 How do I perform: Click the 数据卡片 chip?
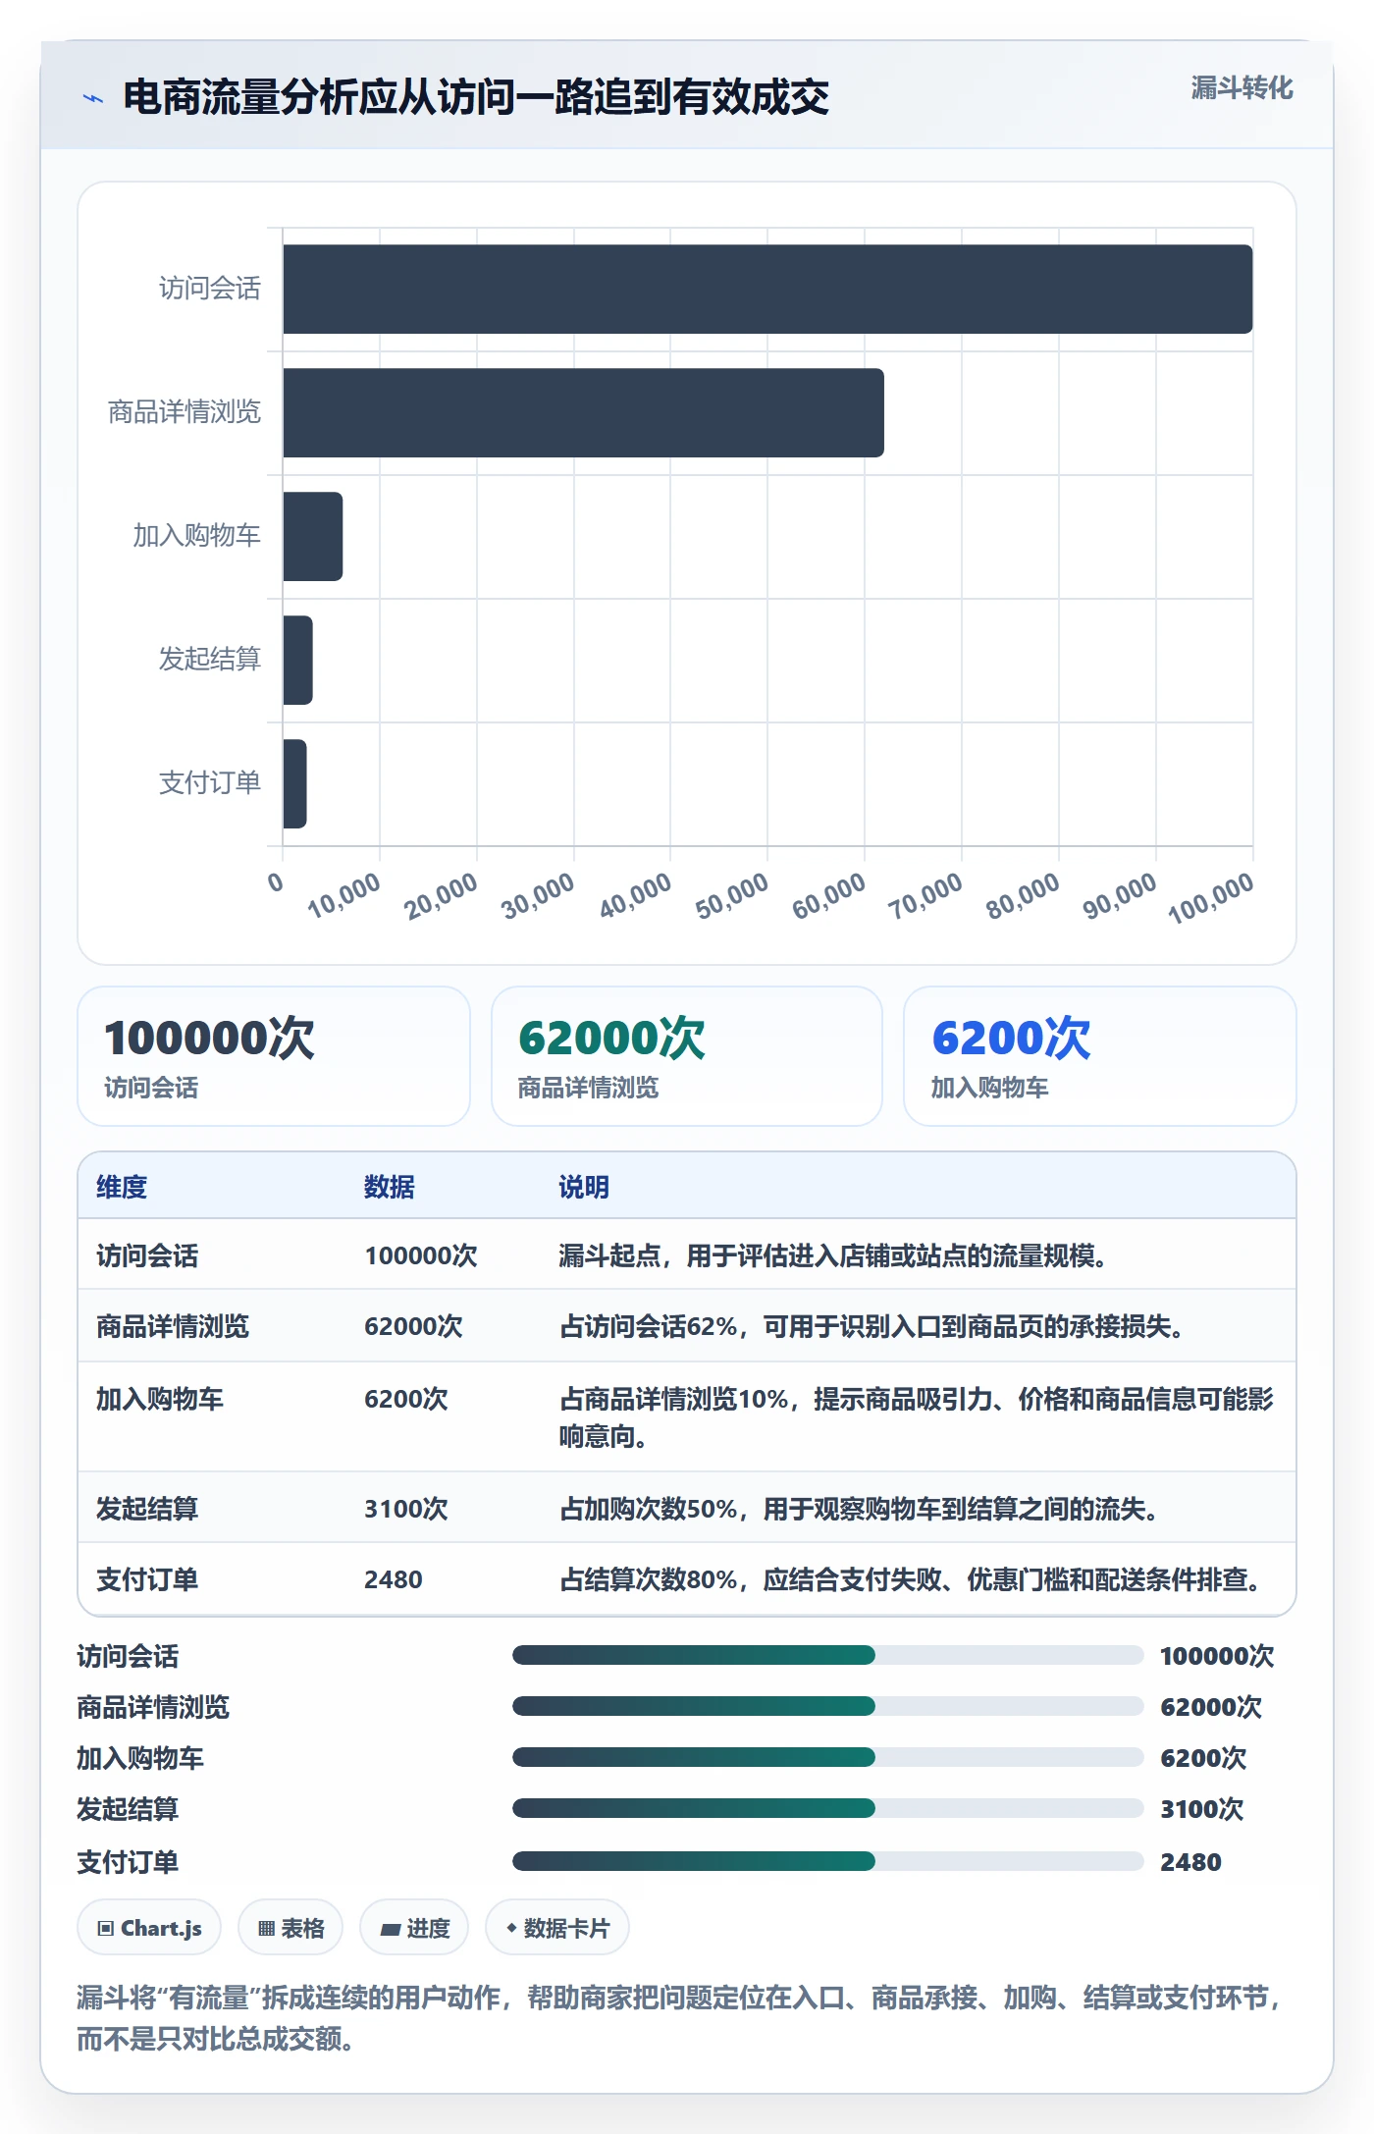(x=557, y=1928)
